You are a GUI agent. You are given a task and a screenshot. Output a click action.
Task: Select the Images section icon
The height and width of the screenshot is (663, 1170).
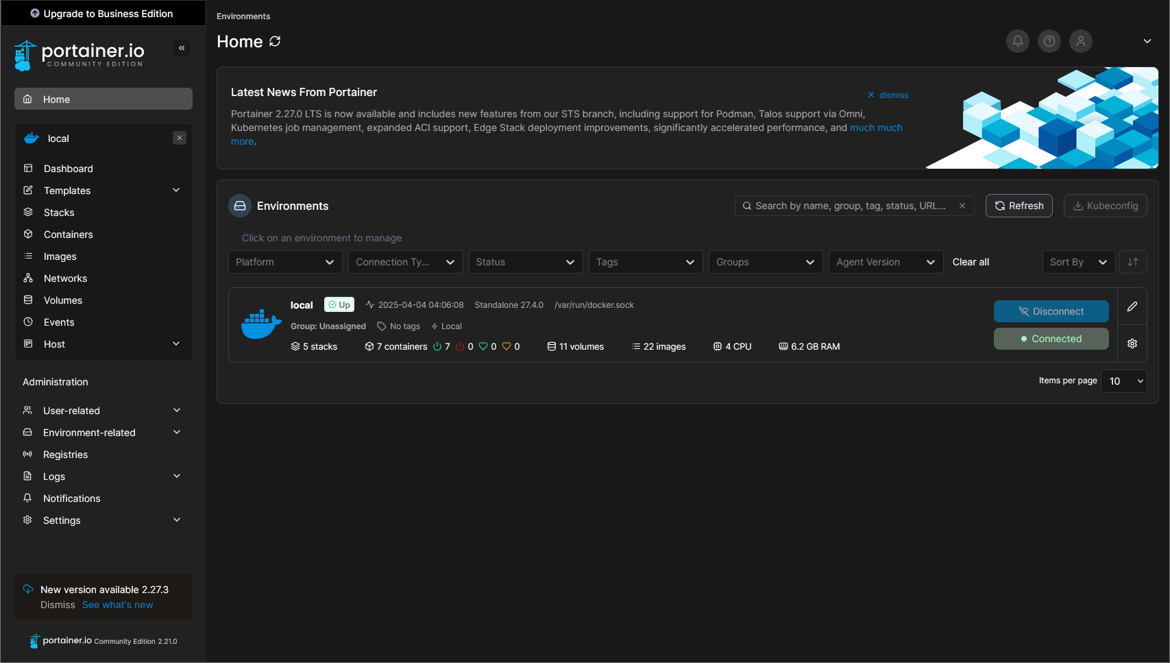tap(27, 256)
